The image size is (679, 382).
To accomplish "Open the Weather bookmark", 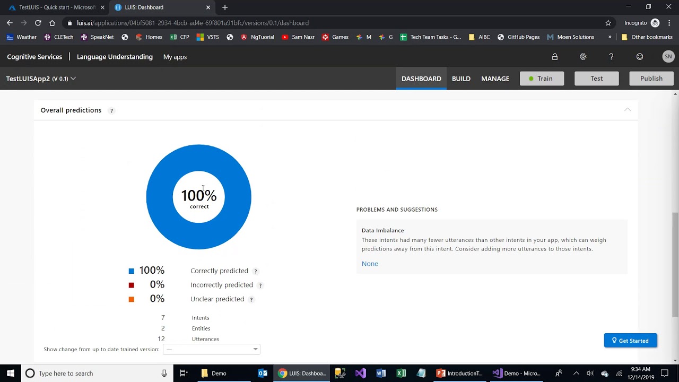I will [x=21, y=37].
